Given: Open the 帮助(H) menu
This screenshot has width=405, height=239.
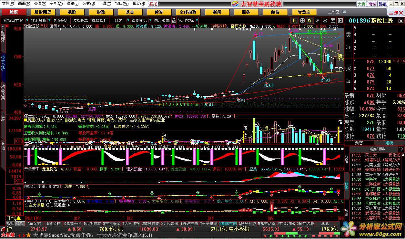Looking at the screenshot, I should (x=139, y=4).
